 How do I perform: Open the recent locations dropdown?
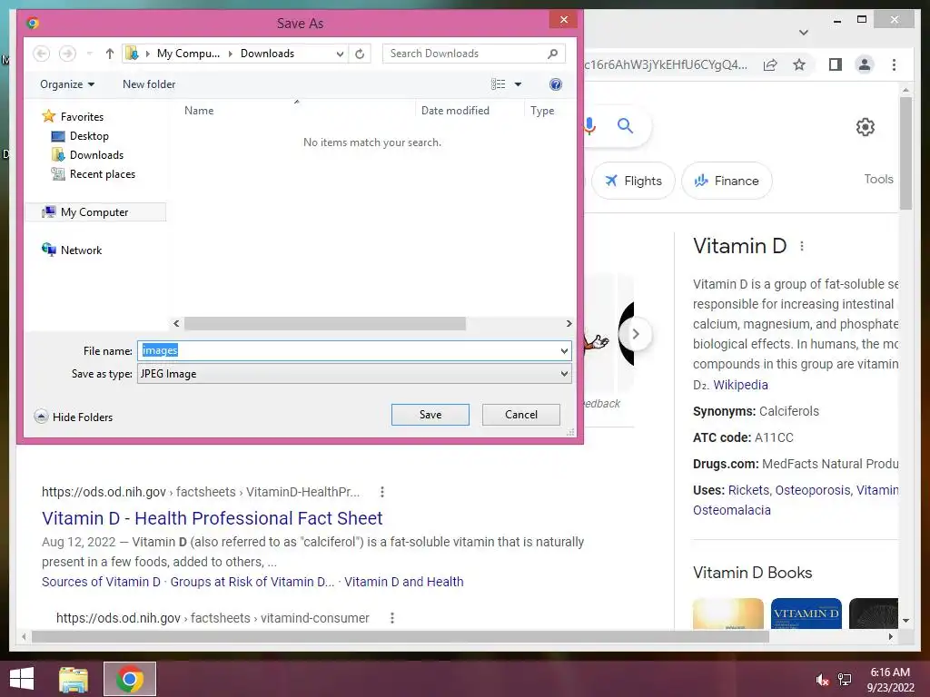pyautogui.click(x=90, y=54)
